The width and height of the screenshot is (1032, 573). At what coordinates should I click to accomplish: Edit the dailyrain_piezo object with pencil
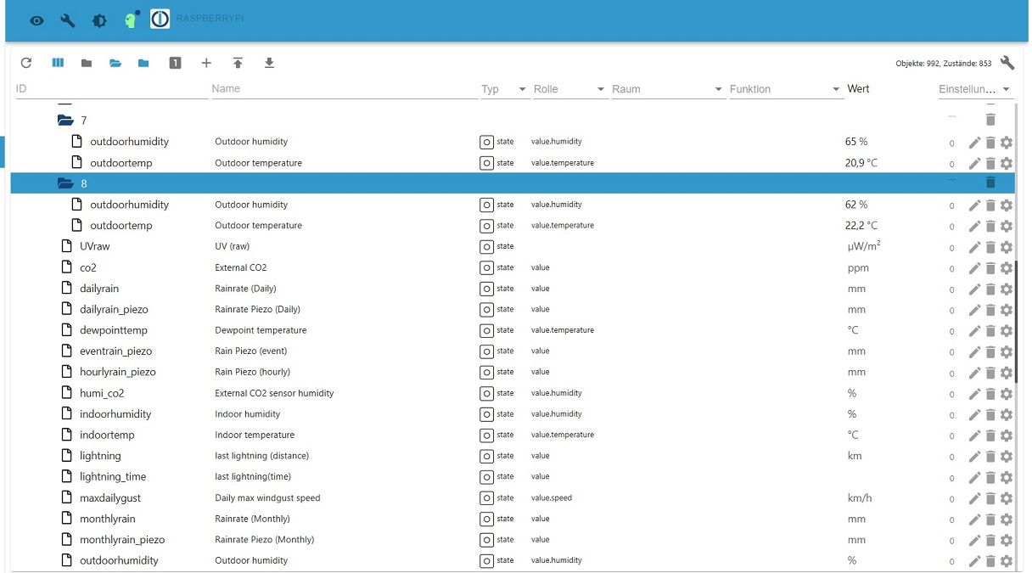(x=974, y=310)
